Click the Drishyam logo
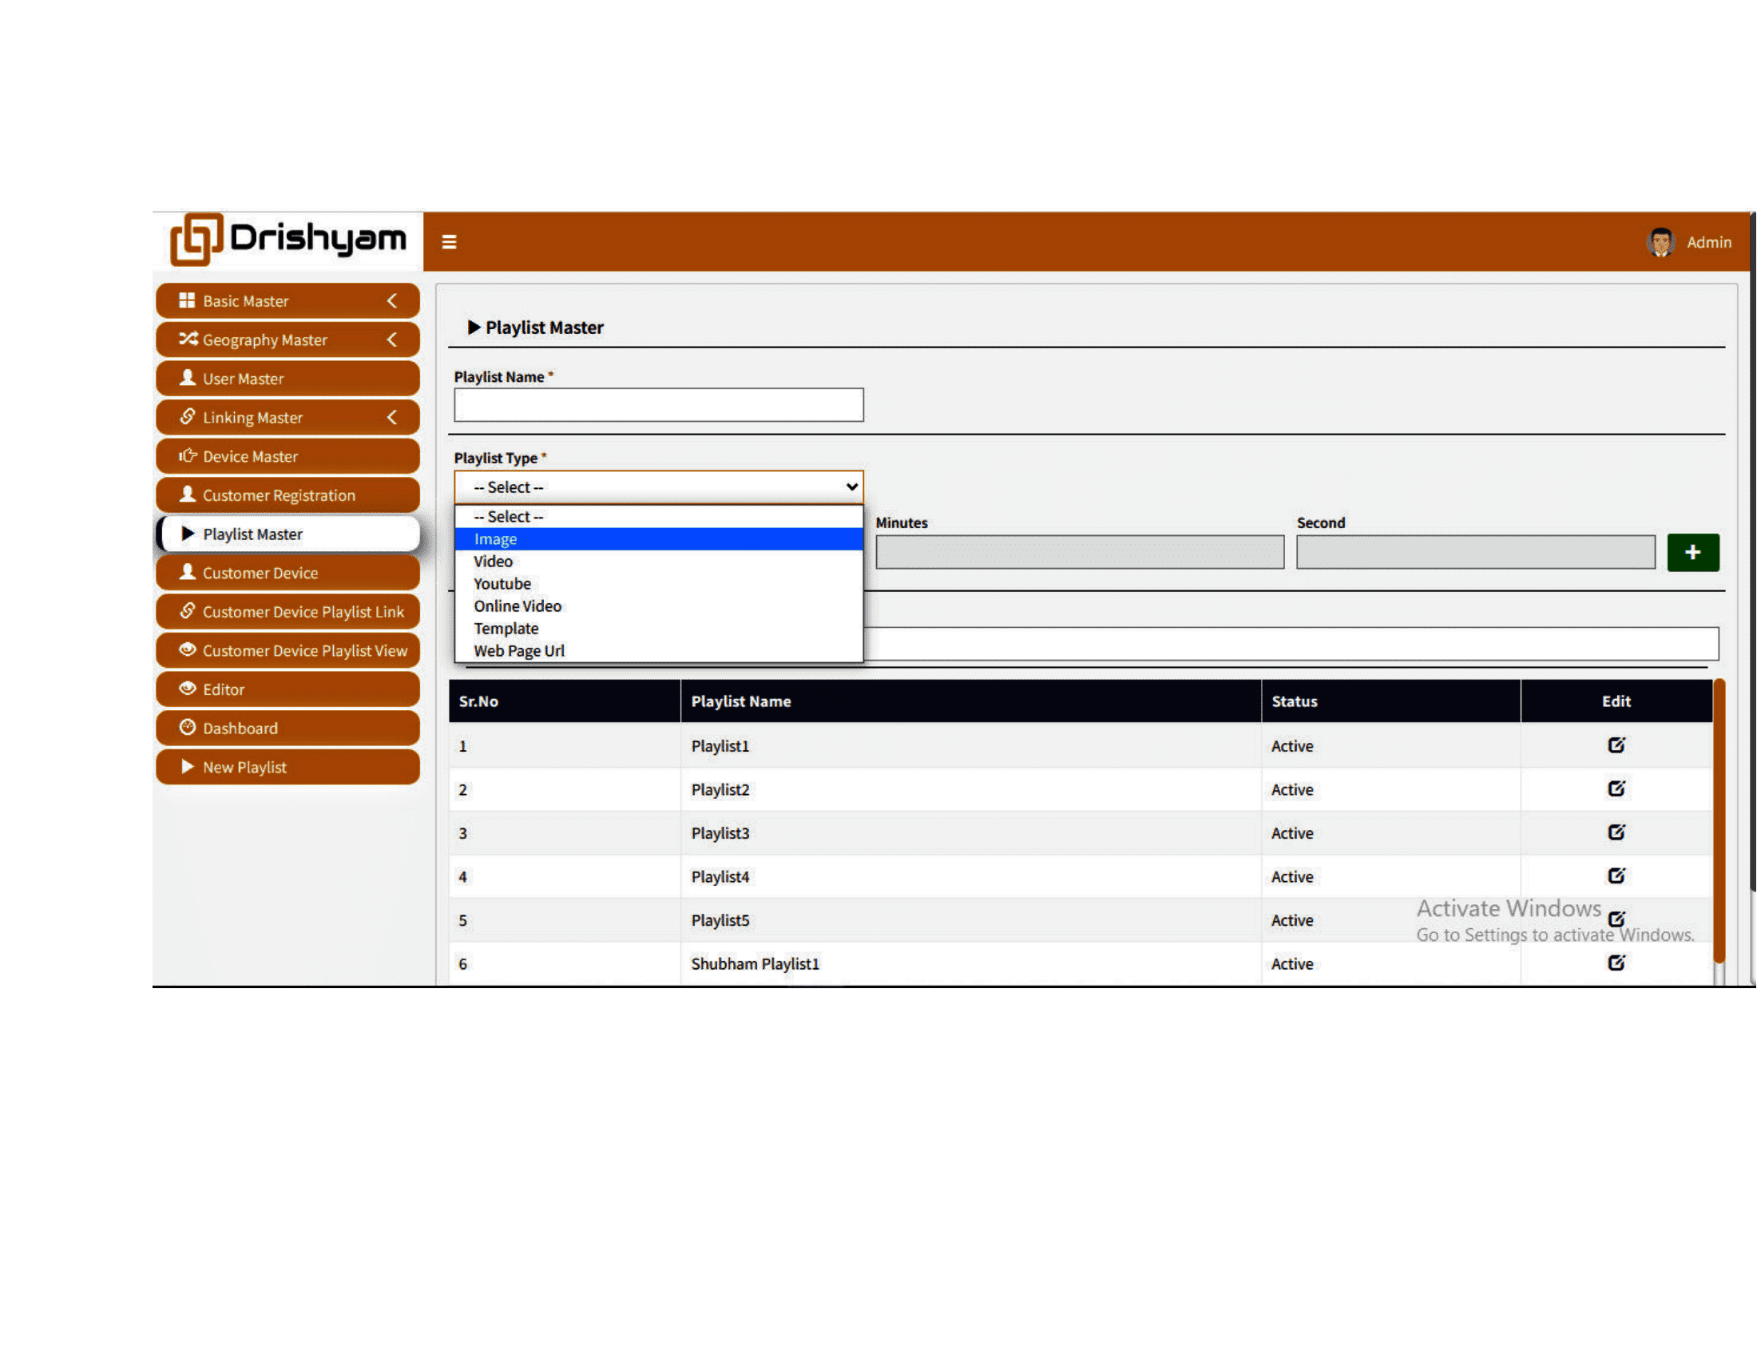1757x1358 pixels. tap(288, 239)
